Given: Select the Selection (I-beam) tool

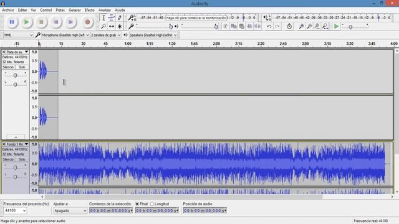Looking at the screenshot, I should [x=103, y=18].
